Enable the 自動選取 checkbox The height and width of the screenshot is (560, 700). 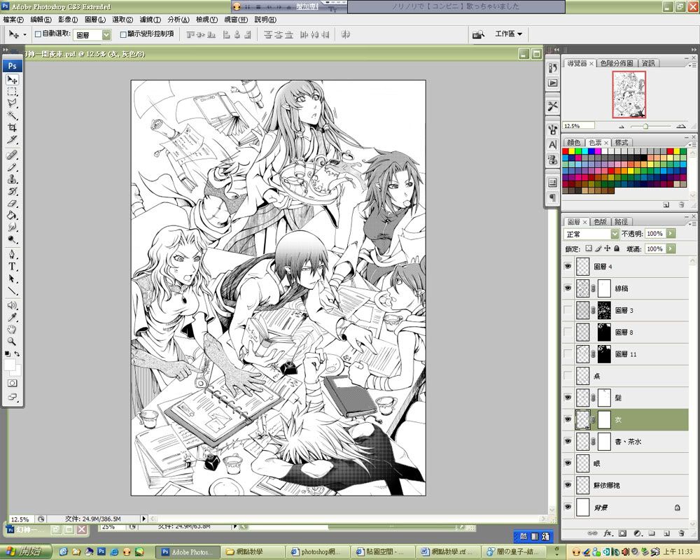tap(38, 34)
